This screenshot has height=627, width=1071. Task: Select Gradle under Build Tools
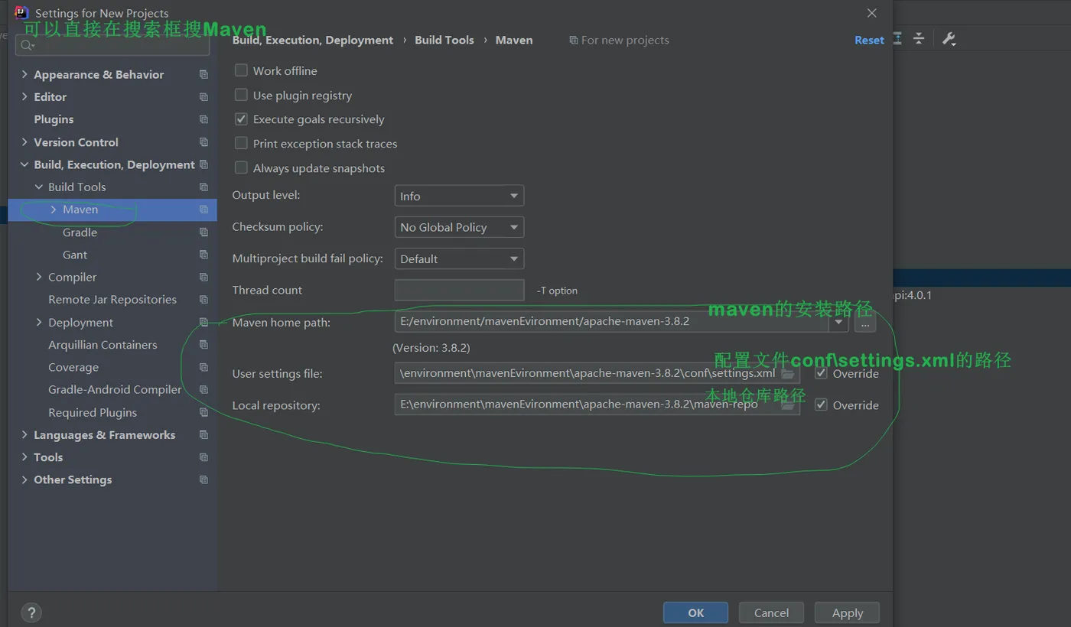(x=80, y=232)
